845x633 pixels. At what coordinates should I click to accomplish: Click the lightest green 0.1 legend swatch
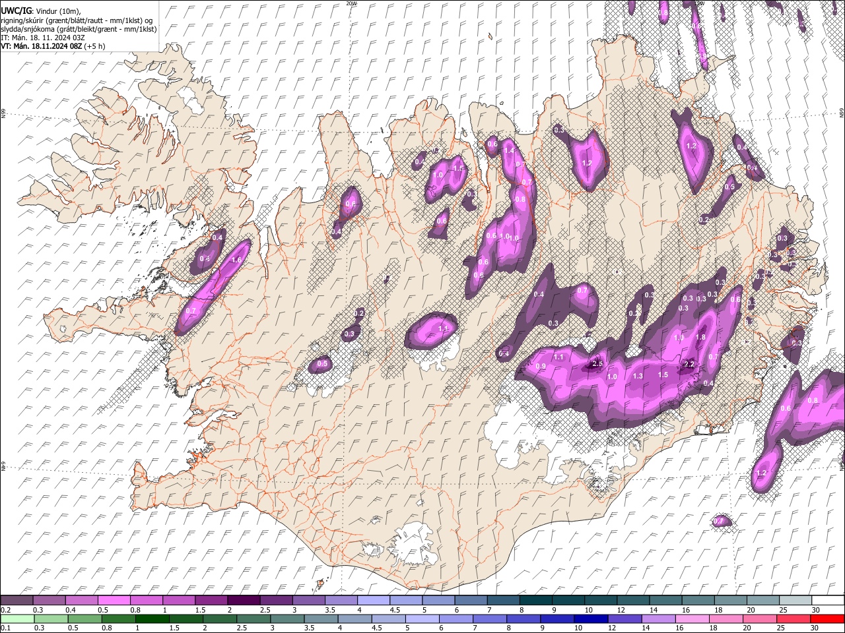tap(17, 618)
